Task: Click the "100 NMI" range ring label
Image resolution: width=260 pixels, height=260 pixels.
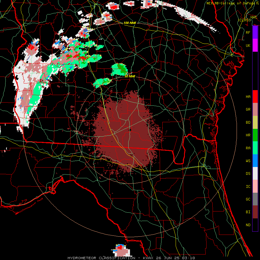Action: pyautogui.click(x=130, y=23)
